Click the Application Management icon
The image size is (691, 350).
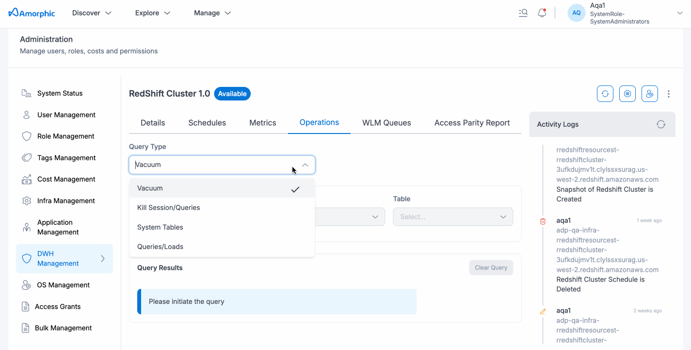pos(27,227)
